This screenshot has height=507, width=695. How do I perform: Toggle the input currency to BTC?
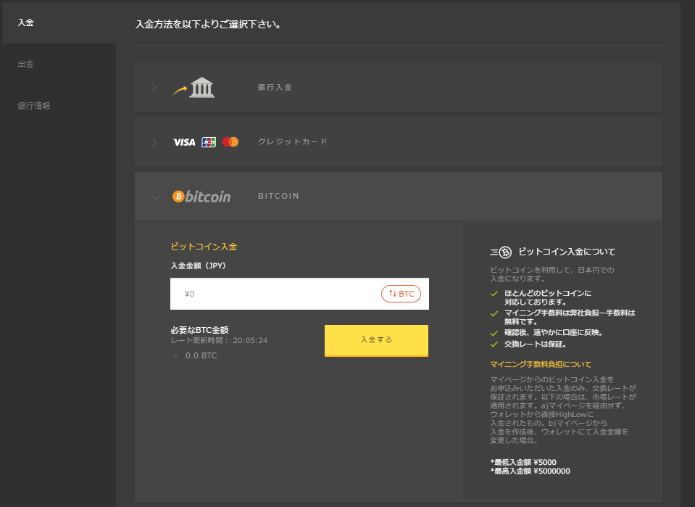(x=401, y=293)
